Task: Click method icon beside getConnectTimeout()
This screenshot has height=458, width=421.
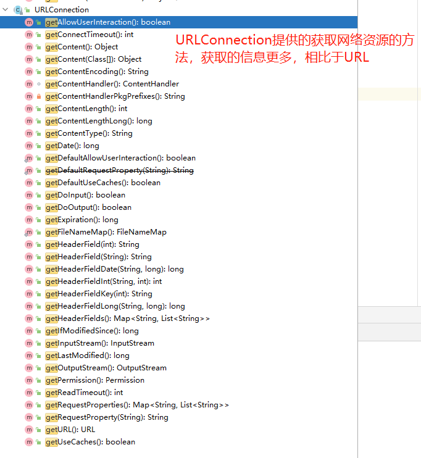Action: coord(29,35)
